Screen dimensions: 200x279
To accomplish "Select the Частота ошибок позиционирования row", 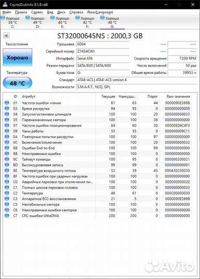I will click(97, 126).
